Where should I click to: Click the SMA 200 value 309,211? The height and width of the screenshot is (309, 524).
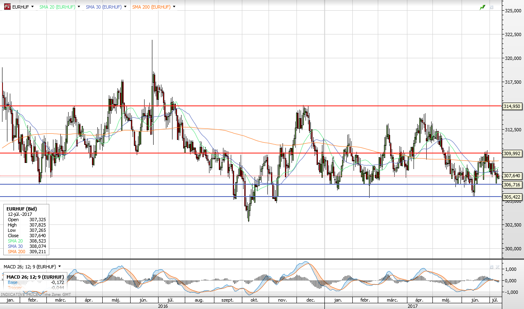[37, 252]
